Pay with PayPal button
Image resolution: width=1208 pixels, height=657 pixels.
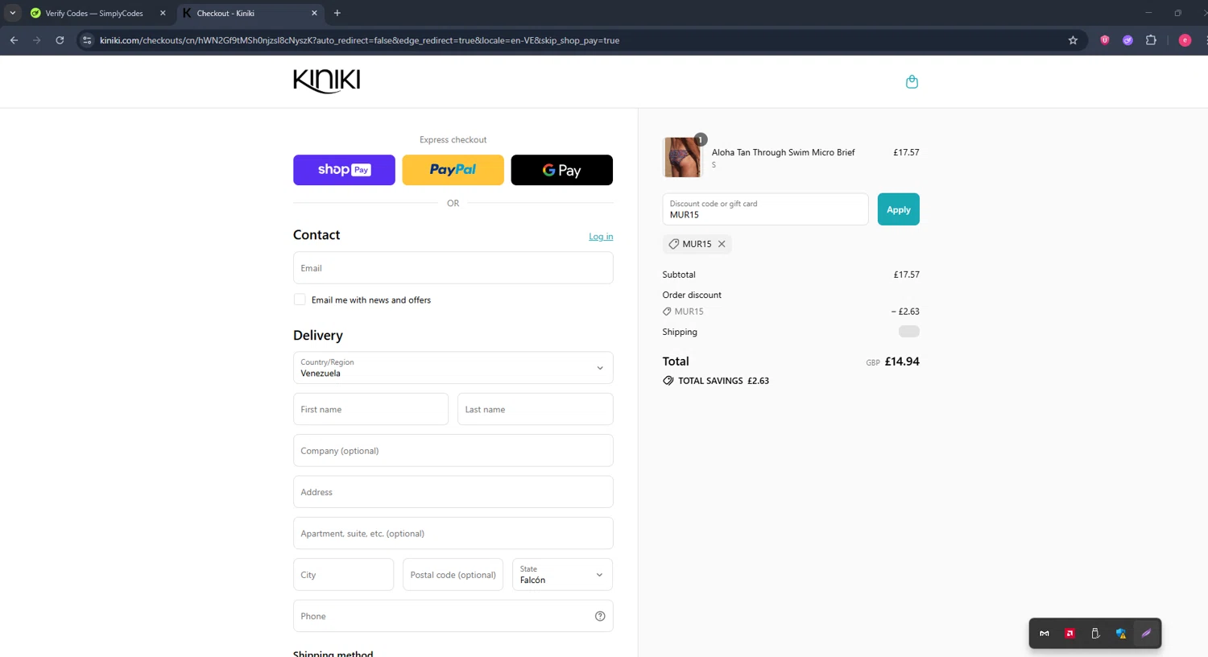(453, 170)
